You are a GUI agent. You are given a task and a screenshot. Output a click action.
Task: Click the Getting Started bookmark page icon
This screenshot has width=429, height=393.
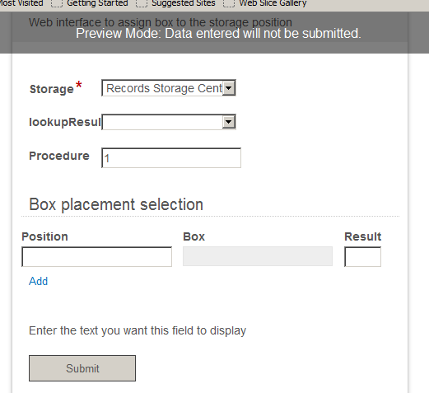(x=57, y=3)
